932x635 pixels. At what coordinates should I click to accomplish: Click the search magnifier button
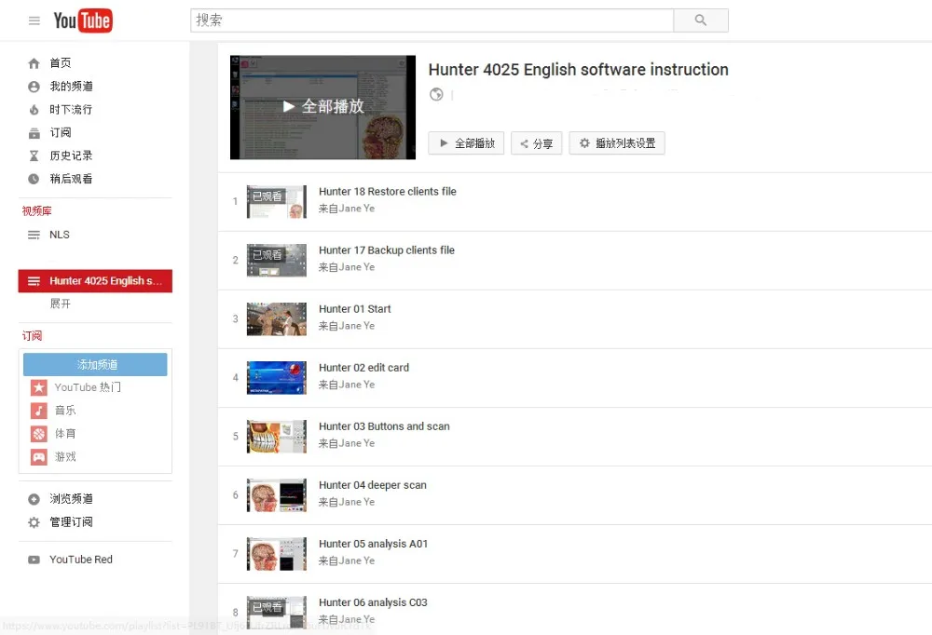[701, 20]
